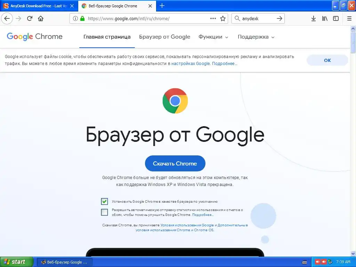Image resolution: width=356 pixels, height=267 pixels.
Task: Accept cookies with the OK button
Action: (x=327, y=60)
